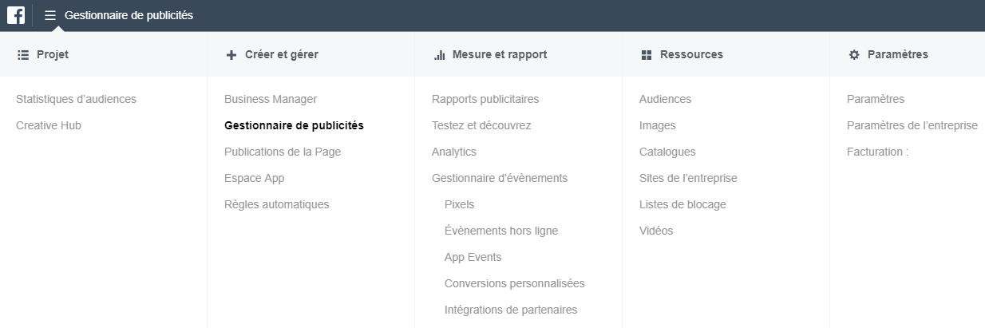Open Règles automatiques
The width and height of the screenshot is (985, 328).
pyautogui.click(x=276, y=204)
